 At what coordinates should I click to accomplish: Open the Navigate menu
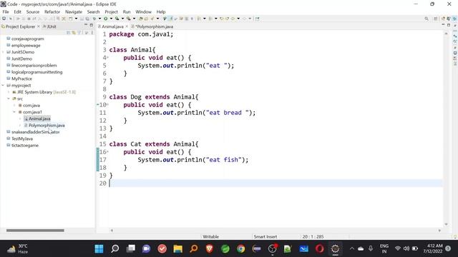tap(74, 11)
